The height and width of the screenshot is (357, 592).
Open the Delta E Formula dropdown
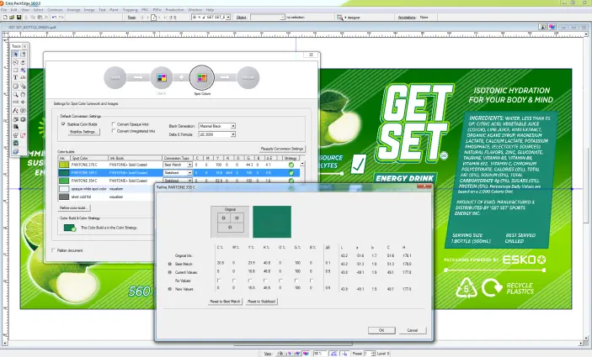pos(217,134)
